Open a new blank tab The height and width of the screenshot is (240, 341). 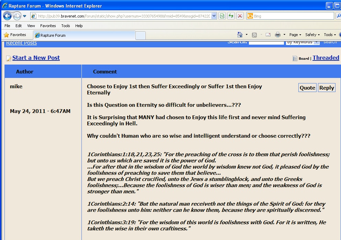(141, 35)
